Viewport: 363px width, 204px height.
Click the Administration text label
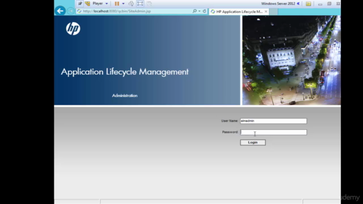(125, 96)
